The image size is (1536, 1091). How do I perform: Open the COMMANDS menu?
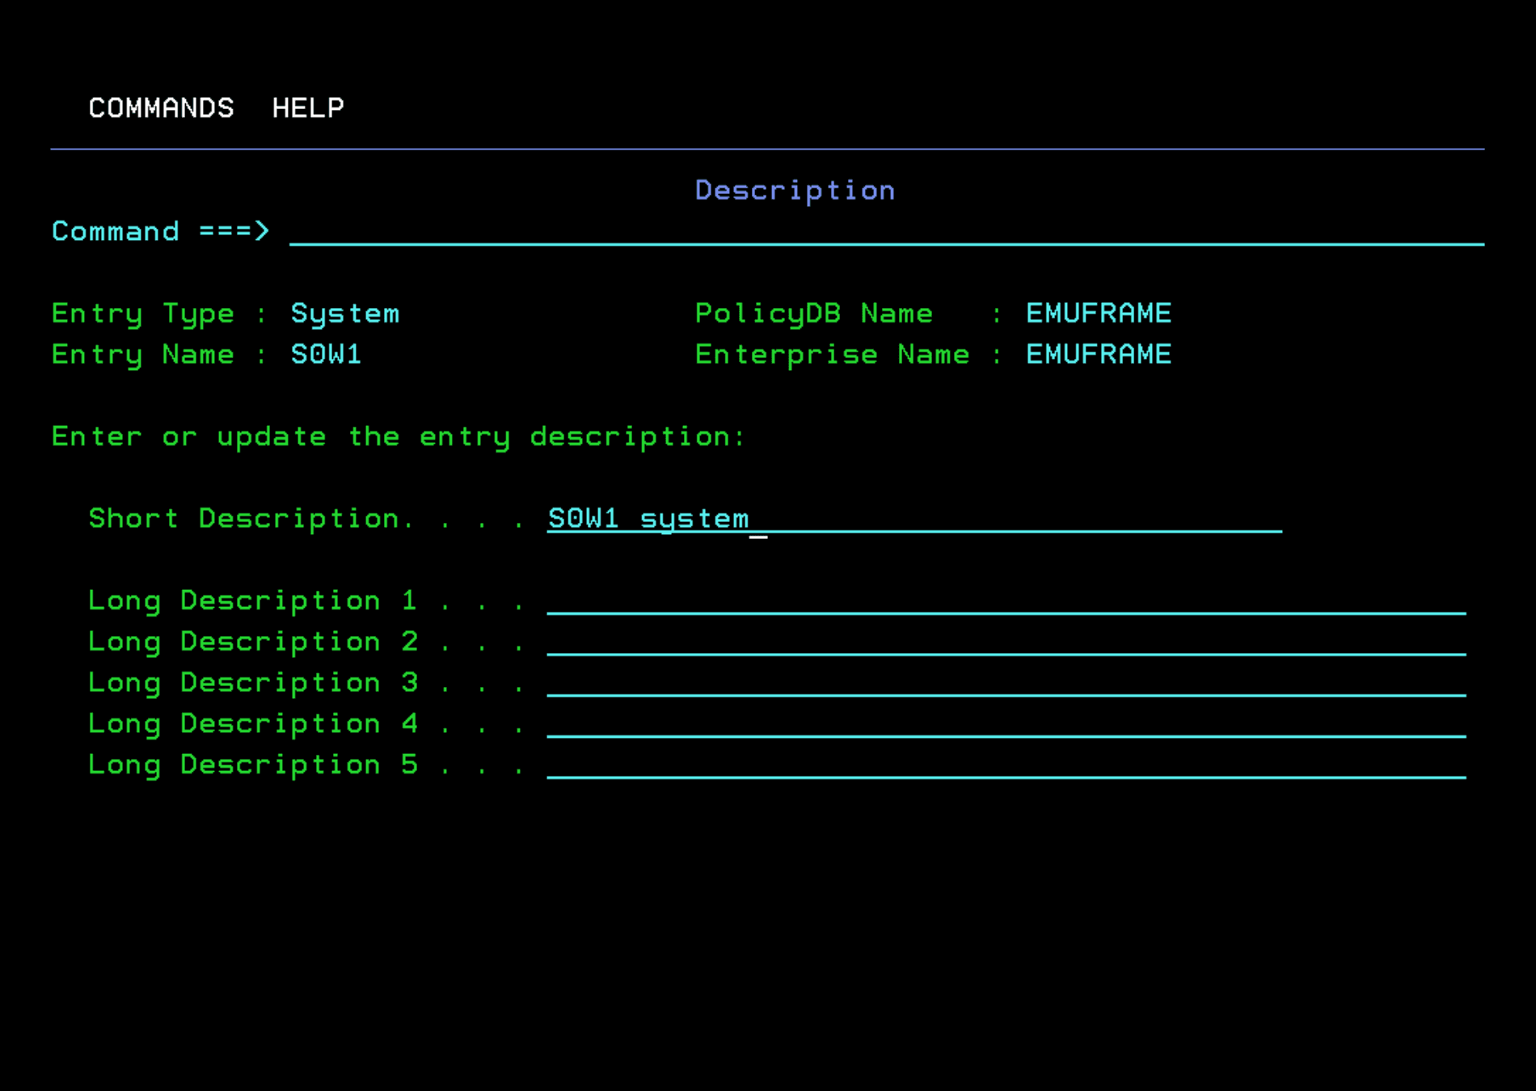[x=161, y=107]
